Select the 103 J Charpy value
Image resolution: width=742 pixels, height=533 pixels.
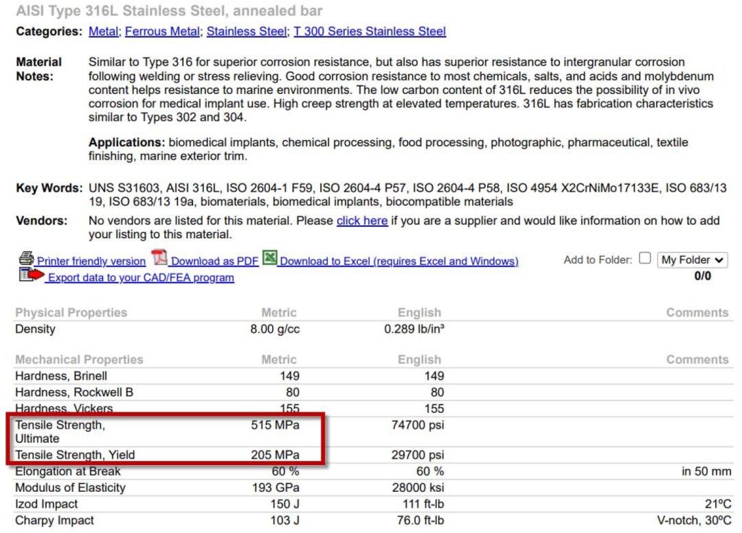(x=285, y=521)
